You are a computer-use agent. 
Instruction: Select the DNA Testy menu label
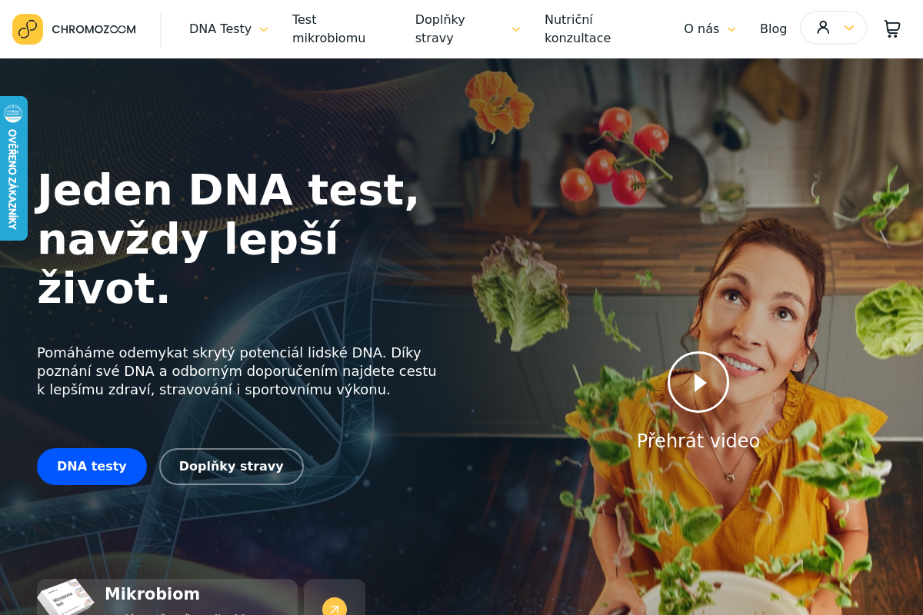220,28
